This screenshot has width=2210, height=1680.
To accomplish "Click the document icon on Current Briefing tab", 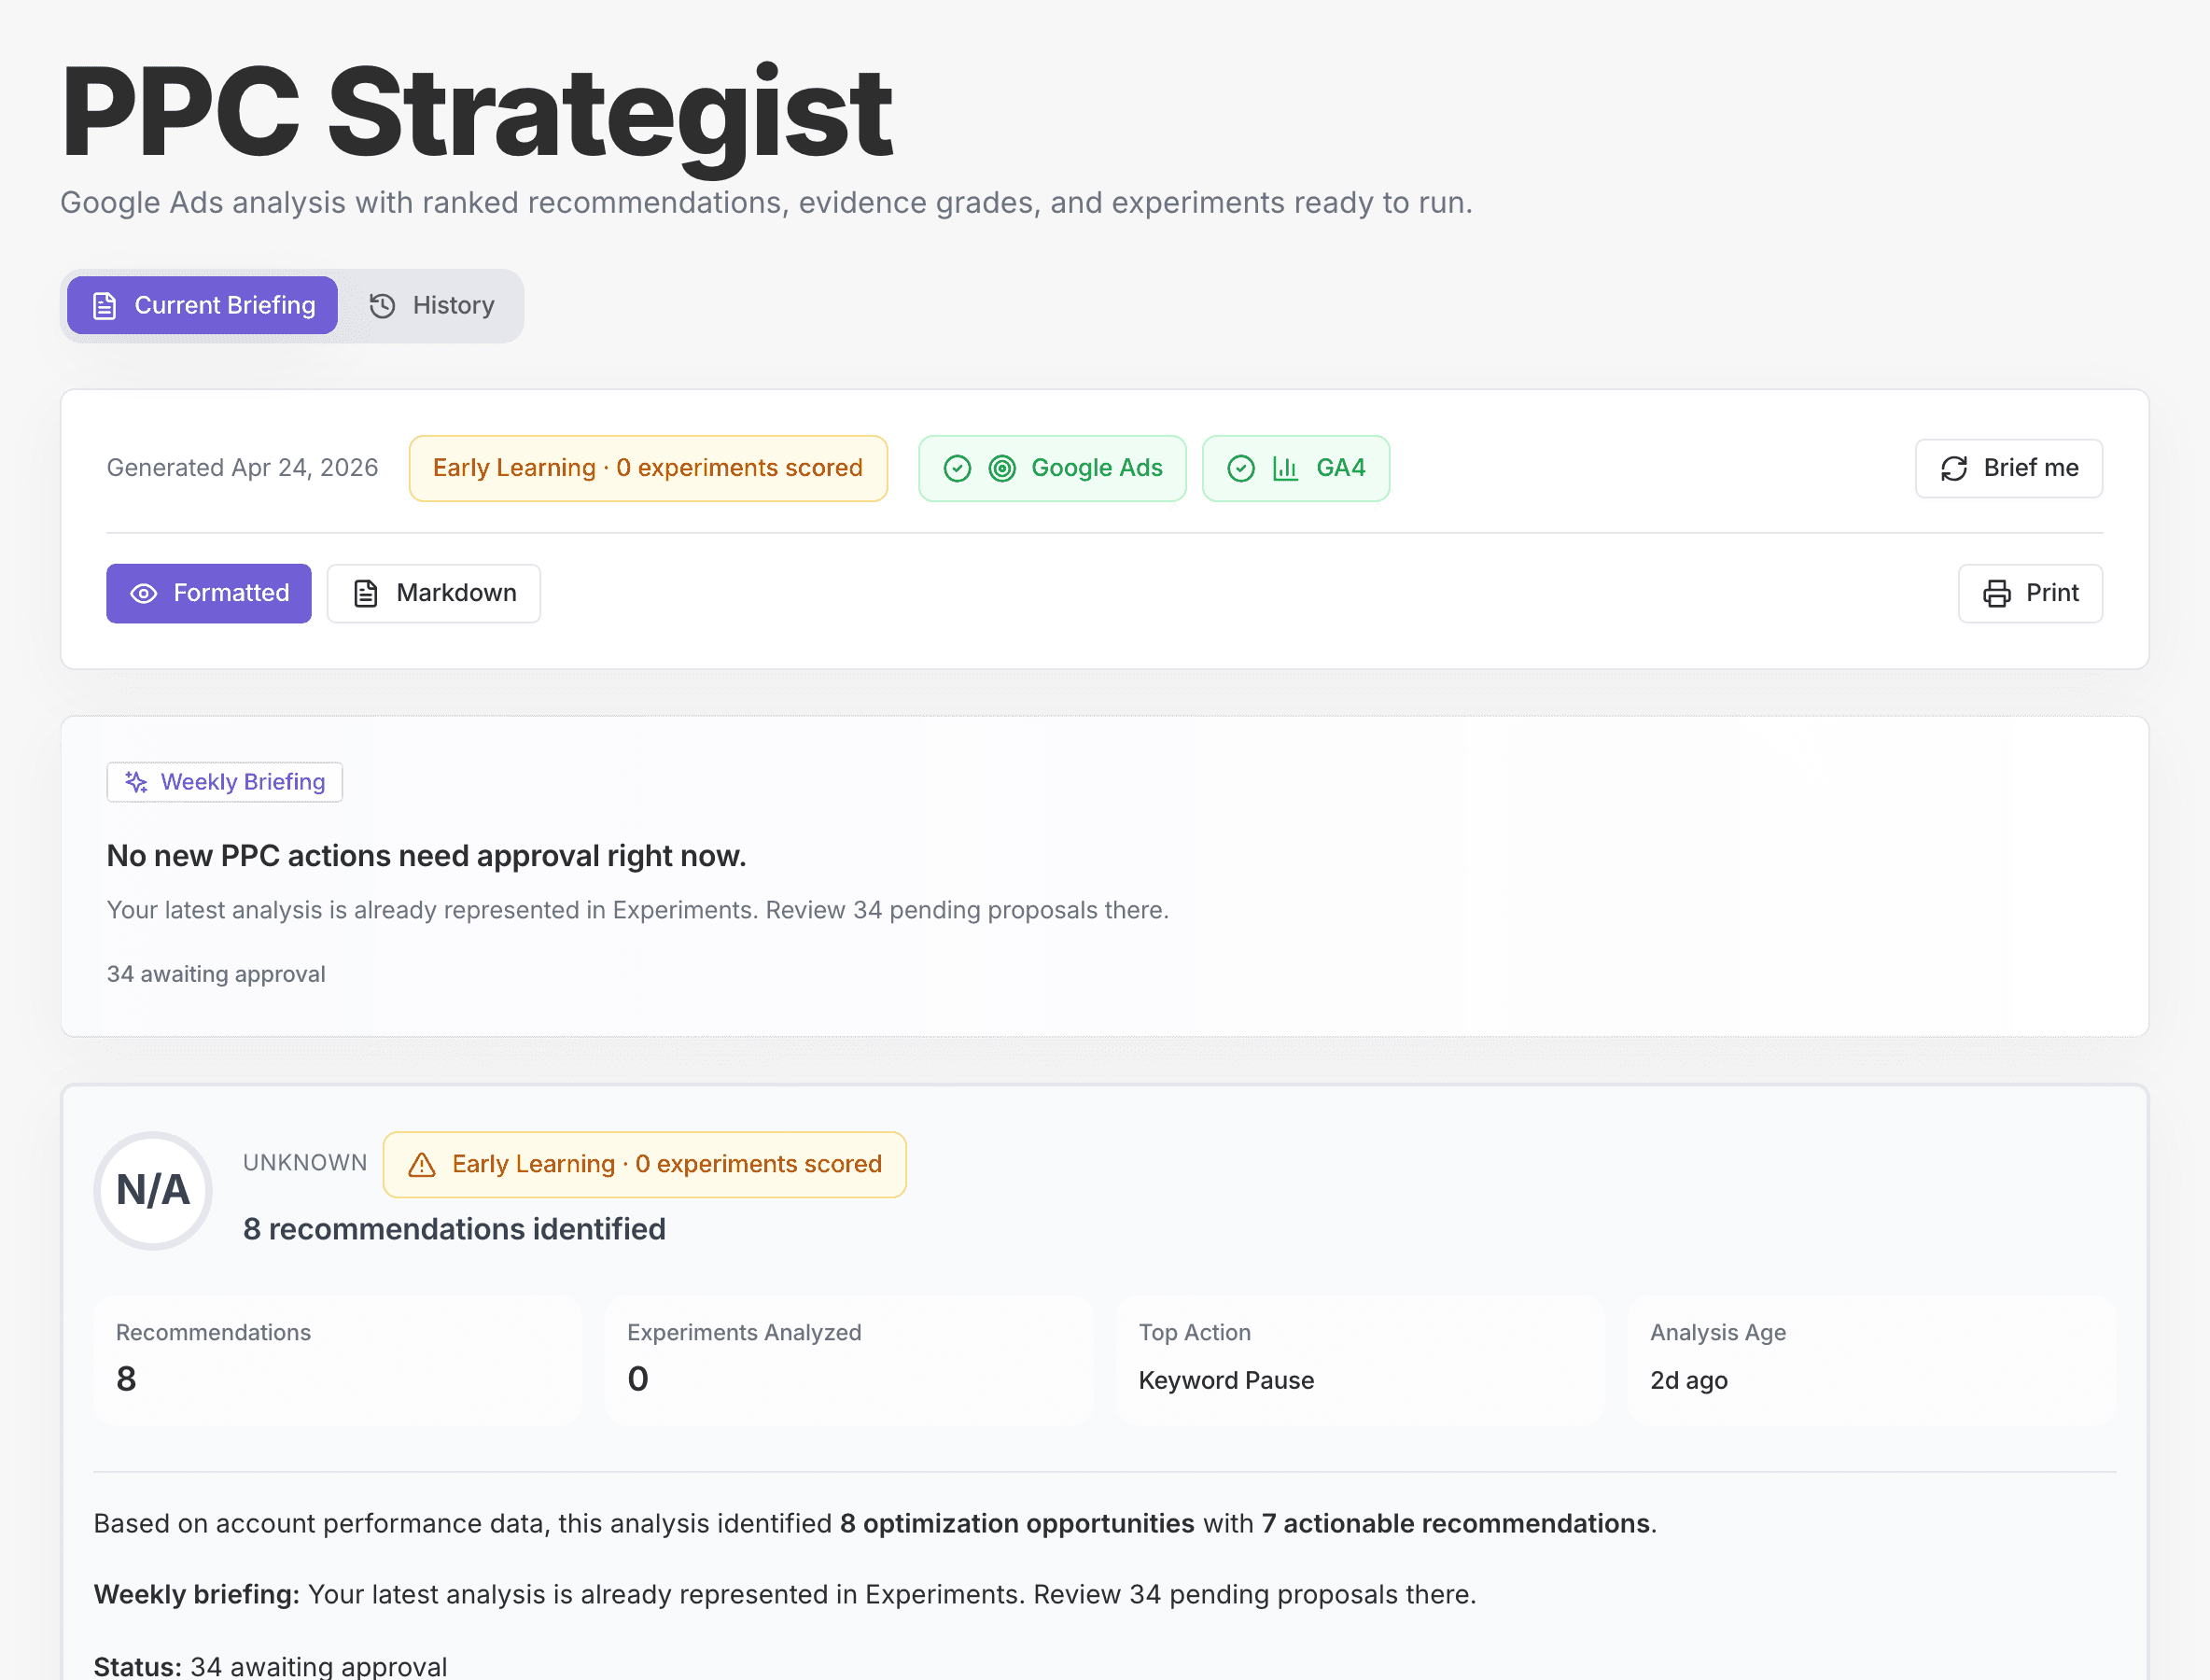I will tap(104, 305).
